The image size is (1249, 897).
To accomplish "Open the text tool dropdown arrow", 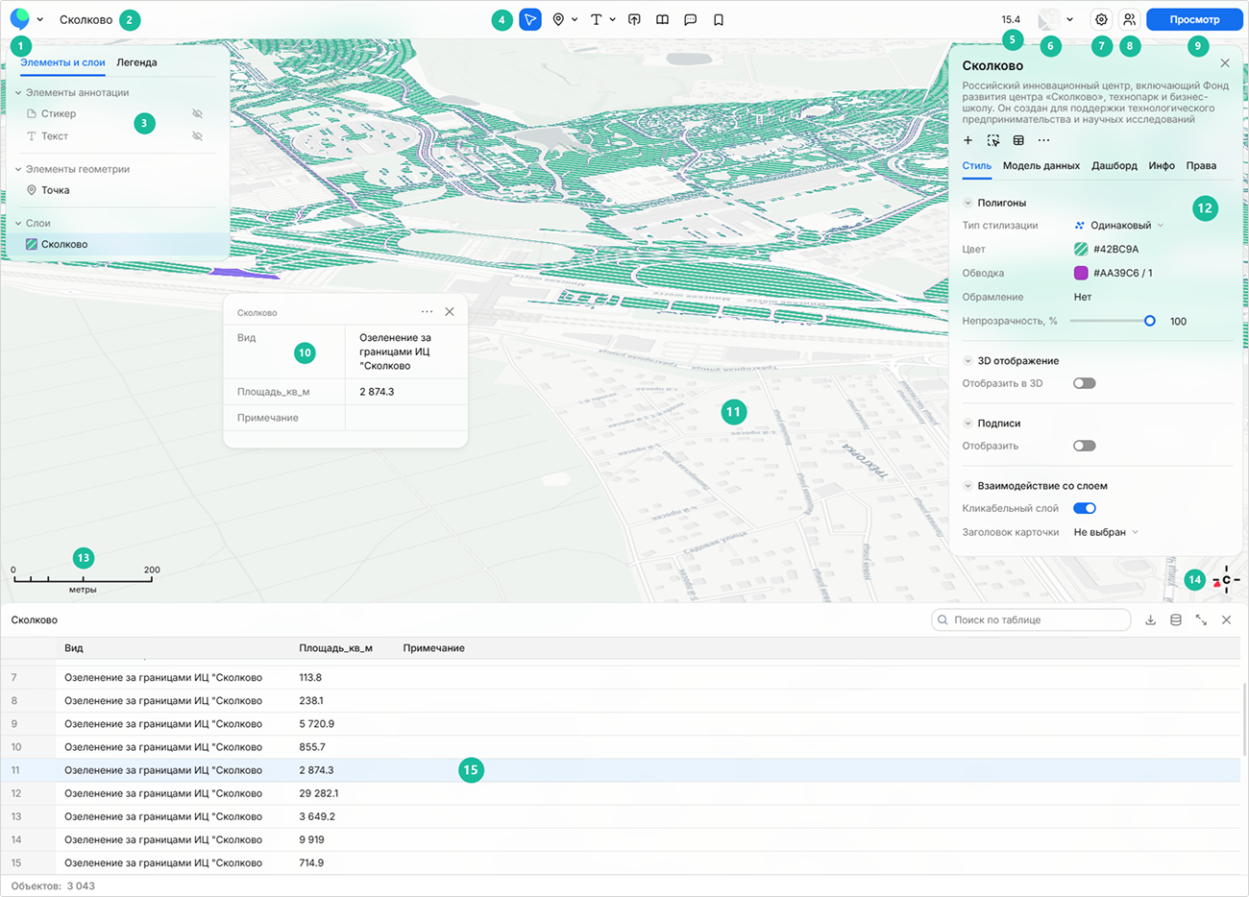I will coord(613,19).
